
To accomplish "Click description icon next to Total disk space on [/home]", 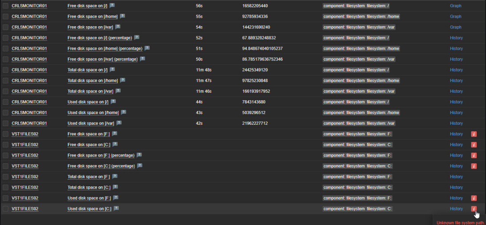I will [123, 80].
